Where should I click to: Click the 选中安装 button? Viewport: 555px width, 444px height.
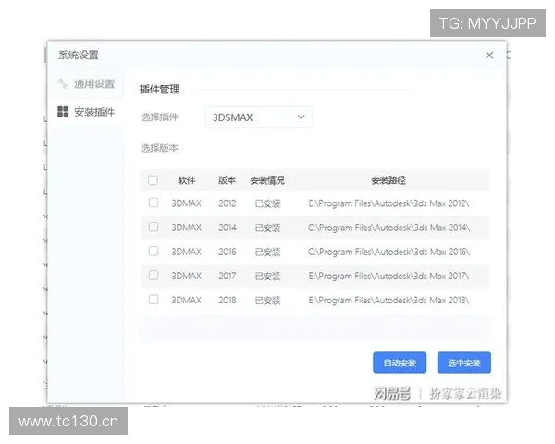[464, 363]
